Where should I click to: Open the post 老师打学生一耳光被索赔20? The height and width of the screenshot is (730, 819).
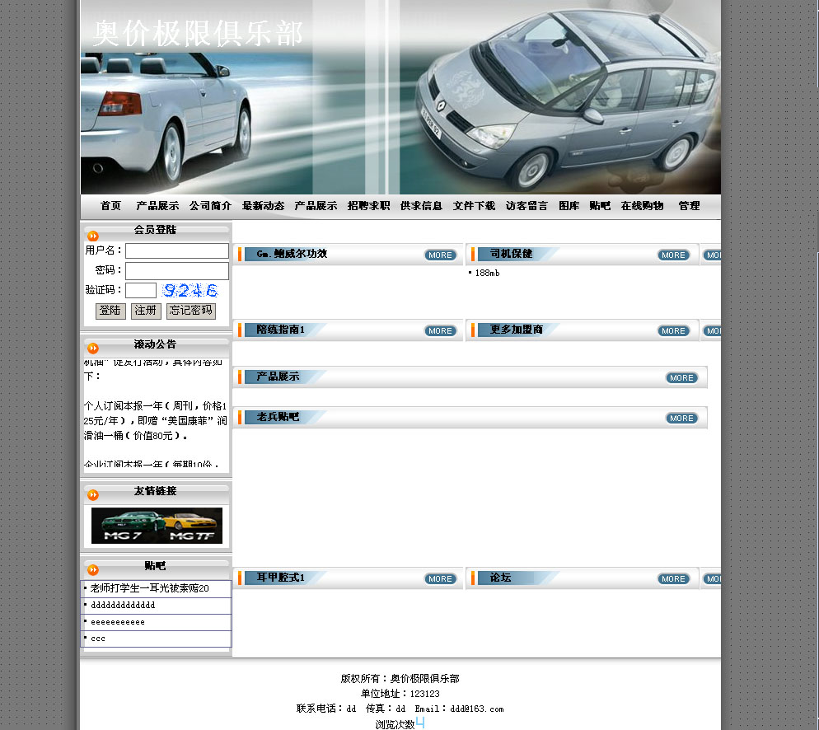[149, 589]
